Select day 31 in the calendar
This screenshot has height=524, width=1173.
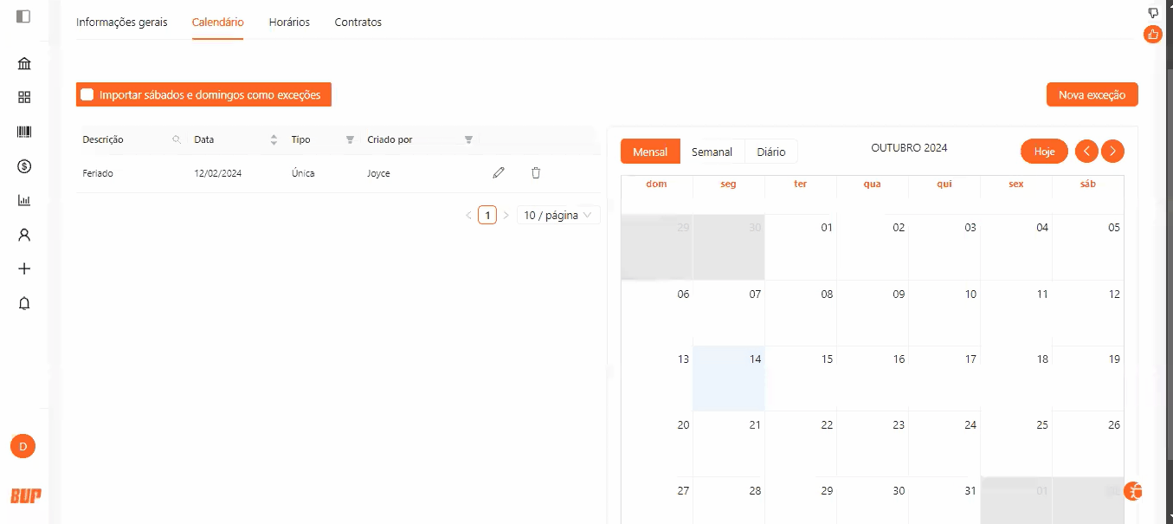944,501
